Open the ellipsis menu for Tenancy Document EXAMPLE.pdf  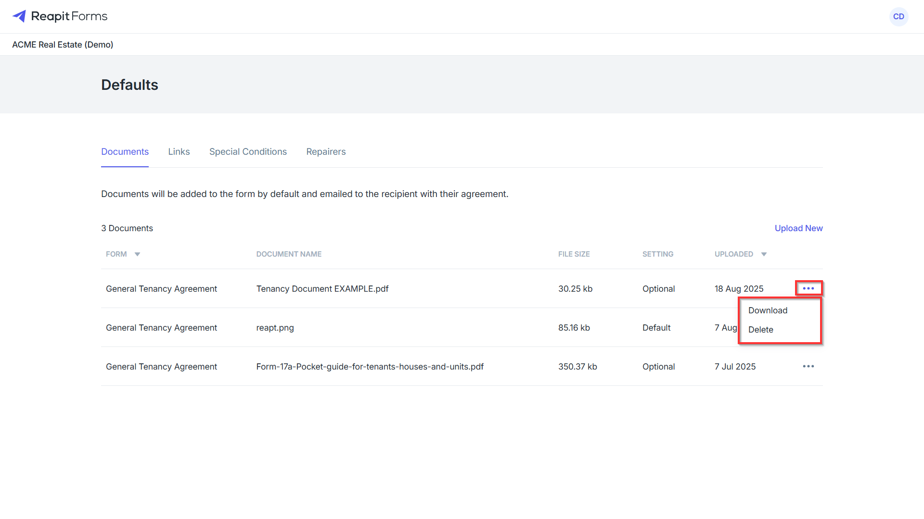(x=808, y=288)
